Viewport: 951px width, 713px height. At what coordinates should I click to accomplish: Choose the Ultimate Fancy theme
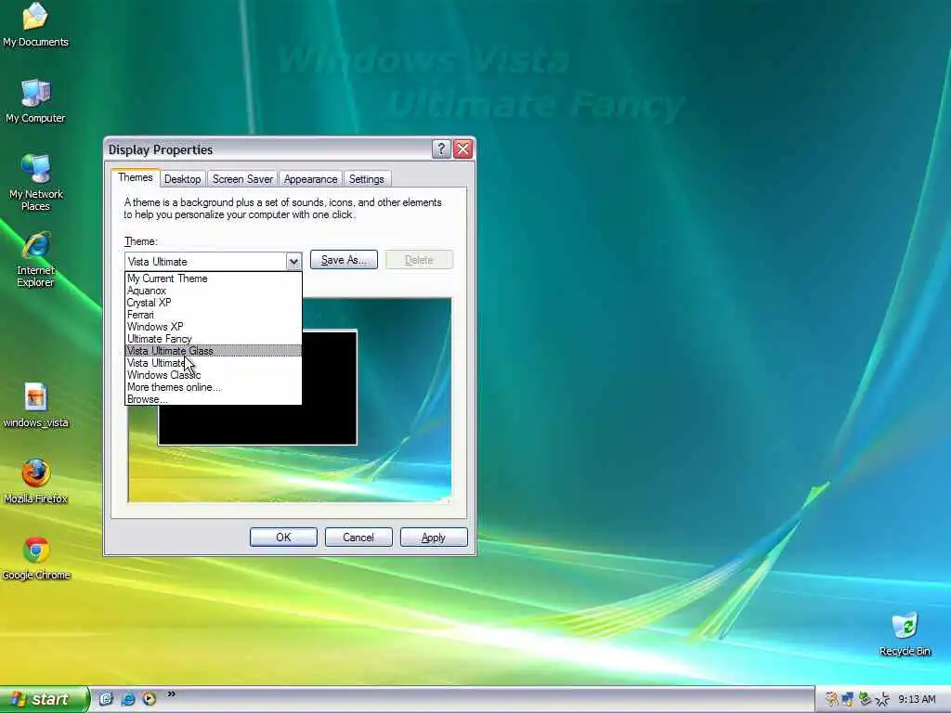pos(213,339)
